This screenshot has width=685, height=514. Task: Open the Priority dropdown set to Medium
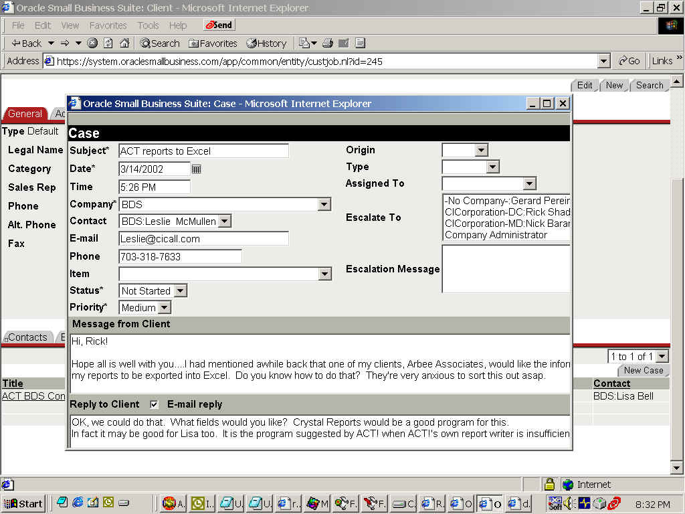(x=165, y=308)
